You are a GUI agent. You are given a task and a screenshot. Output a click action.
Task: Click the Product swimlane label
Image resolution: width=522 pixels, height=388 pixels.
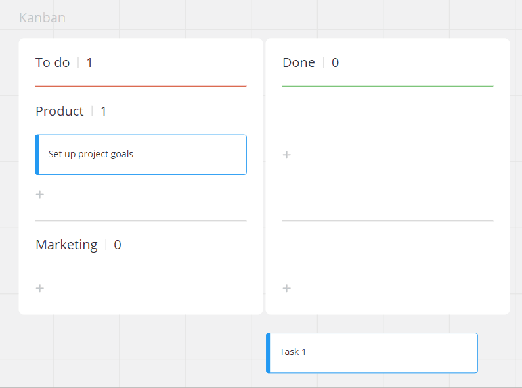60,111
